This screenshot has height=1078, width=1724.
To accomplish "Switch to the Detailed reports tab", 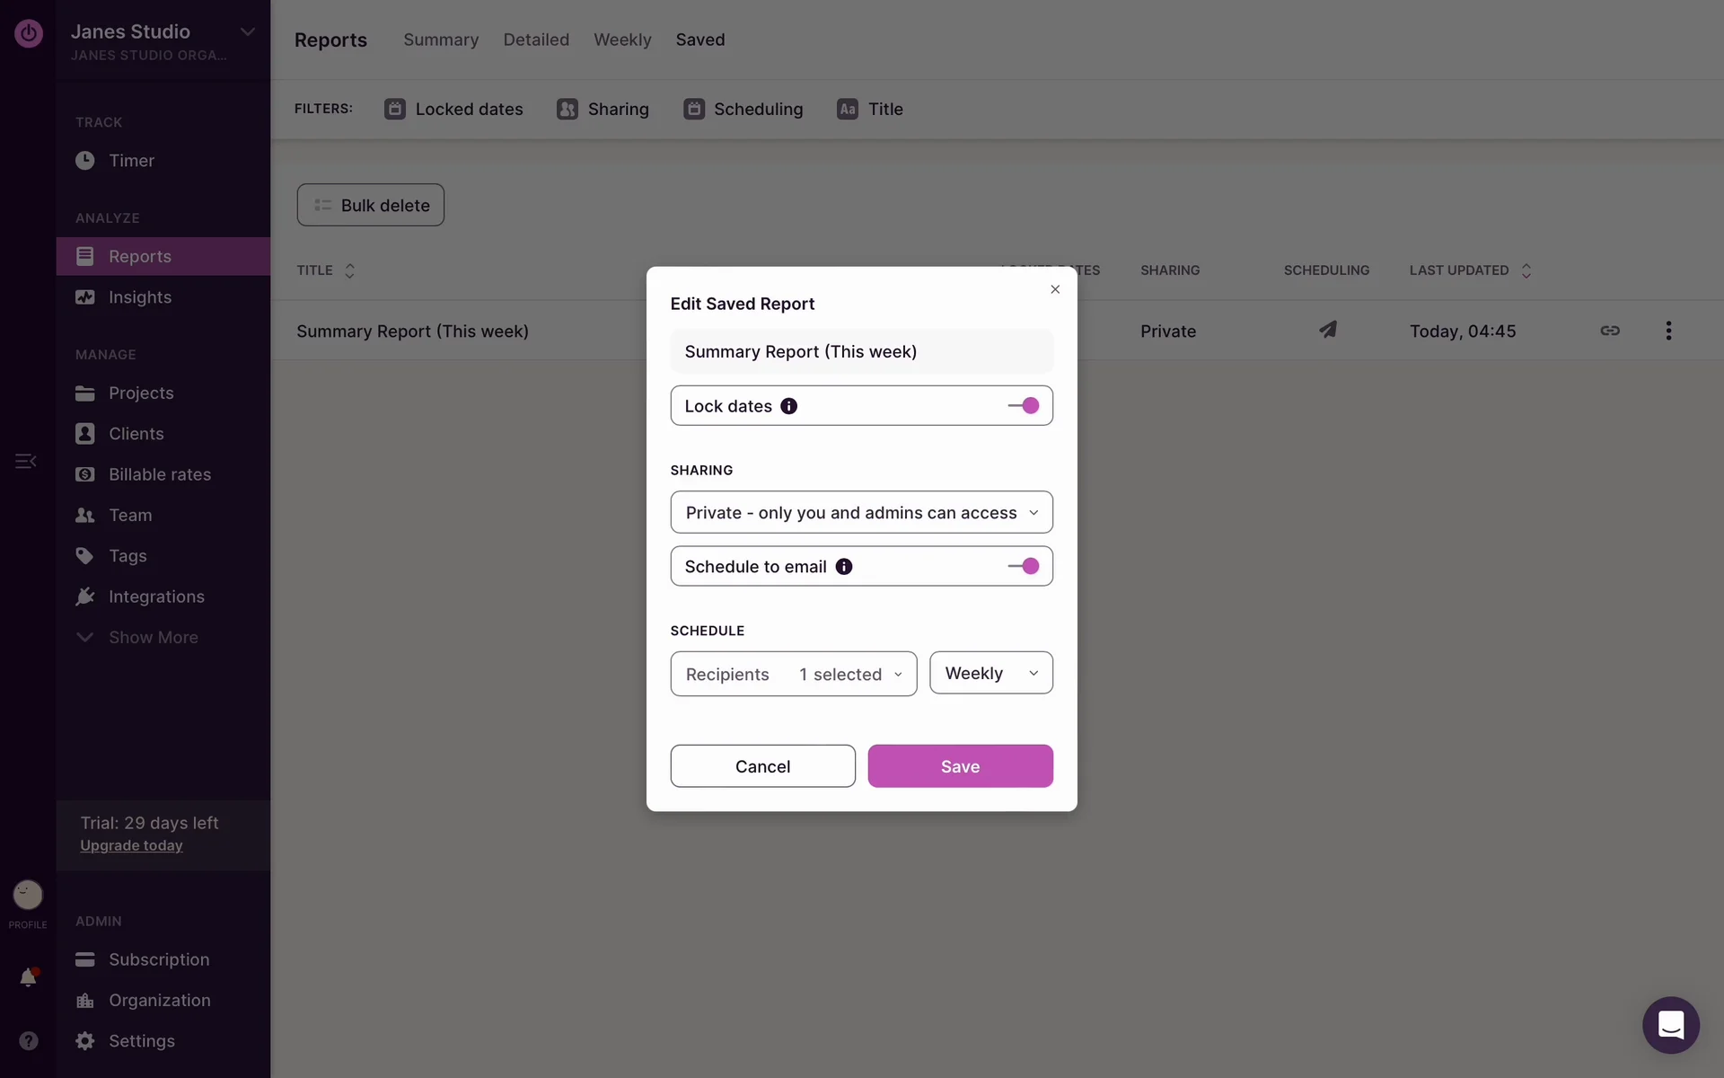I will coord(536,40).
